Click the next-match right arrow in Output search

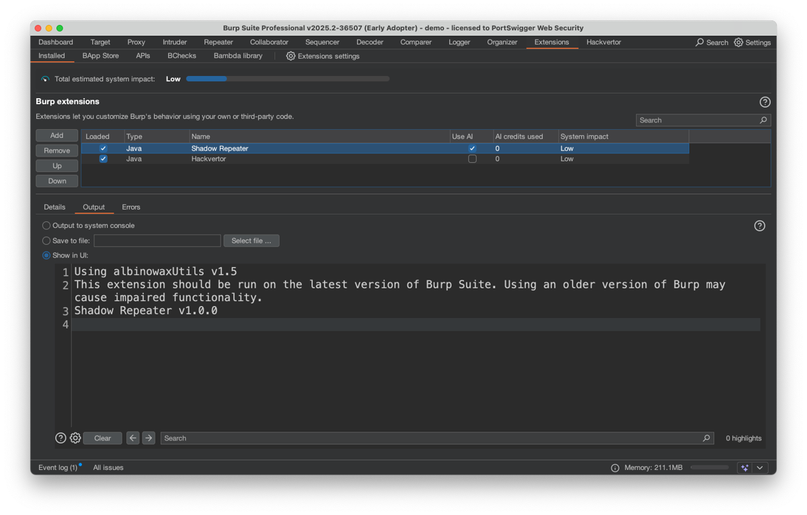pyautogui.click(x=148, y=438)
